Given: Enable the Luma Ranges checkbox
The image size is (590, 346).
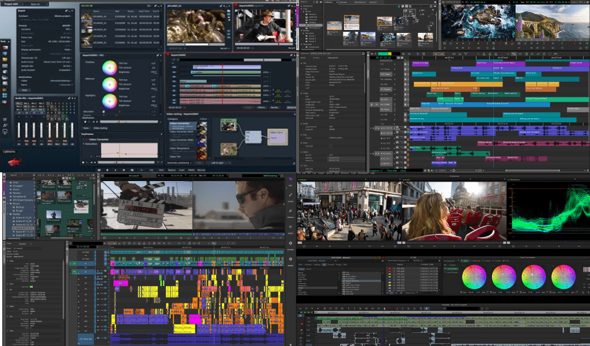Looking at the screenshot, I should [x=445, y=273].
